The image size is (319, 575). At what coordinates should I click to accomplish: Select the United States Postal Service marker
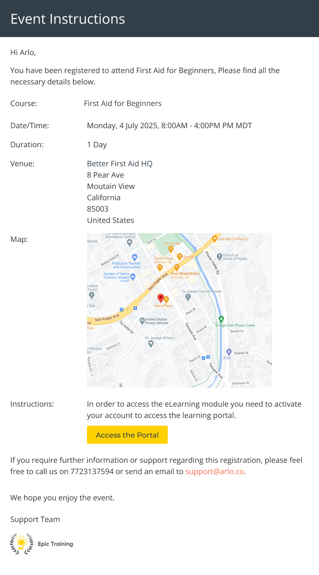click(143, 320)
